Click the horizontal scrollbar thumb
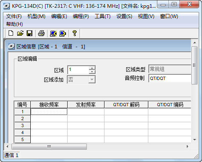 (49, 146)
